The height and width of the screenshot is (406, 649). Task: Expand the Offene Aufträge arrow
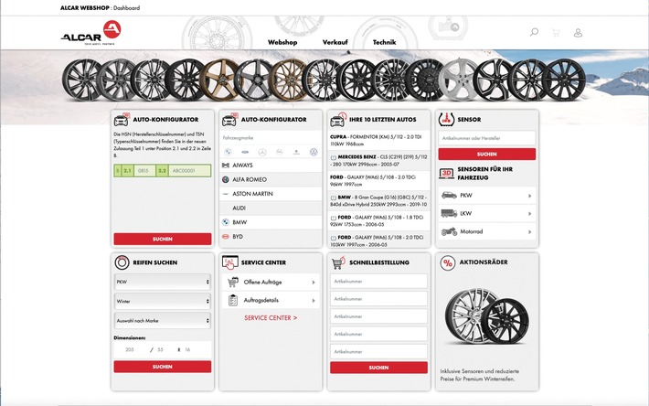(x=314, y=283)
